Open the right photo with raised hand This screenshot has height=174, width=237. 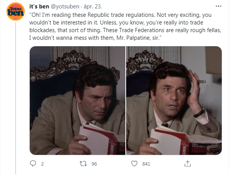(x=174, y=101)
